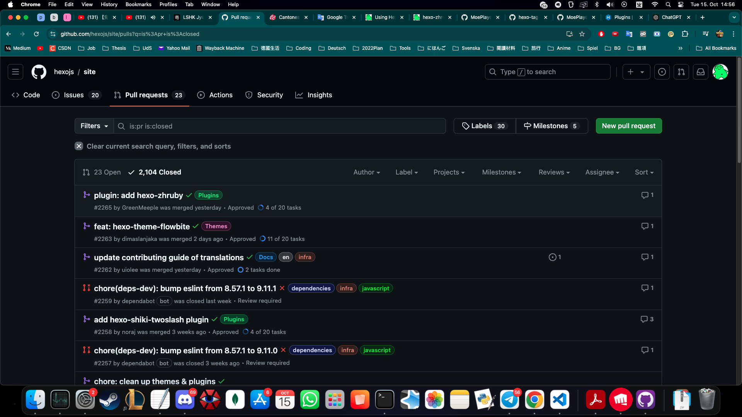Open linked issue icon on translations PR
This screenshot has height=417, width=742.
point(555,257)
